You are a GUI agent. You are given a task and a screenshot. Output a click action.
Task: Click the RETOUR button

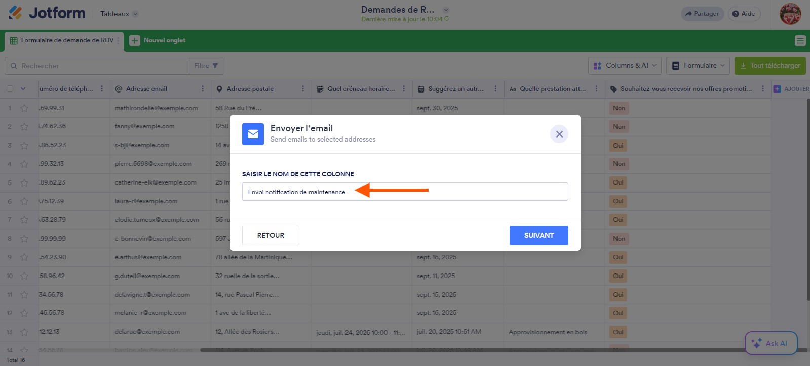pos(271,236)
